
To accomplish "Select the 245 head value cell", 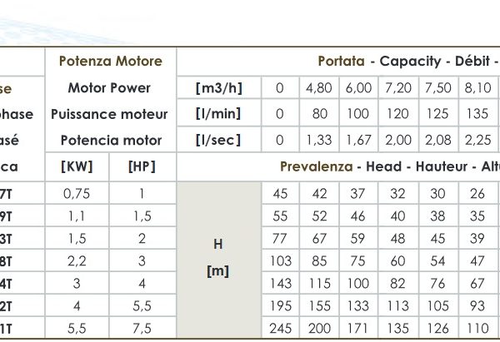I will [x=280, y=328].
